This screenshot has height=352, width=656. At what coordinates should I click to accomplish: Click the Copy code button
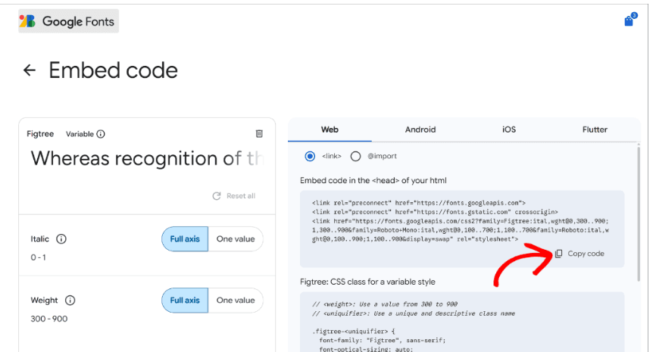[x=579, y=254]
